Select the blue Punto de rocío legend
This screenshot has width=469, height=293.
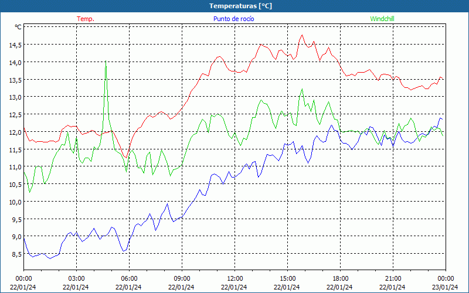(233, 19)
